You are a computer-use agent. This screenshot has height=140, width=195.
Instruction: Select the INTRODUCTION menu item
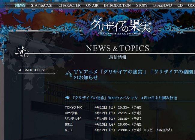117,5
